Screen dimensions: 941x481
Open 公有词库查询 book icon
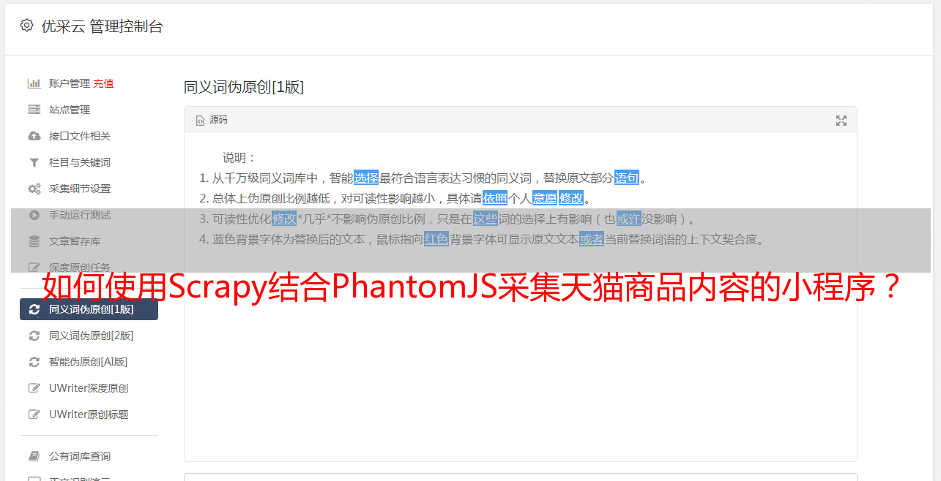pyautogui.click(x=34, y=456)
